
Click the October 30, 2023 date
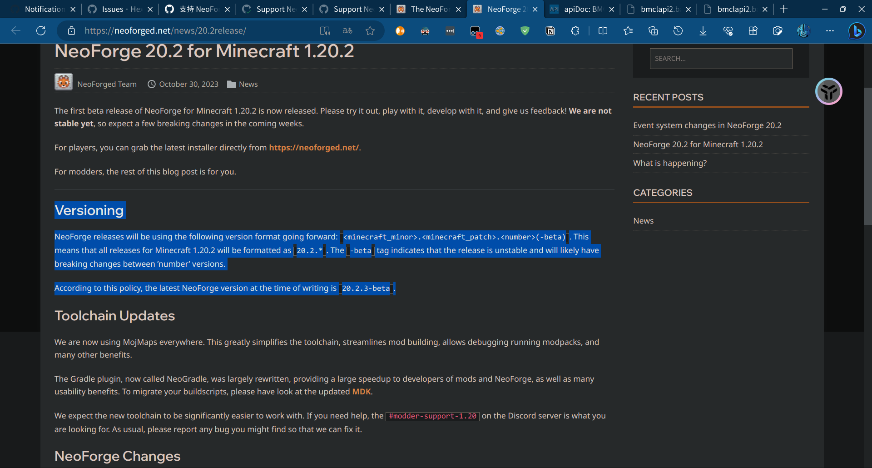pos(188,84)
